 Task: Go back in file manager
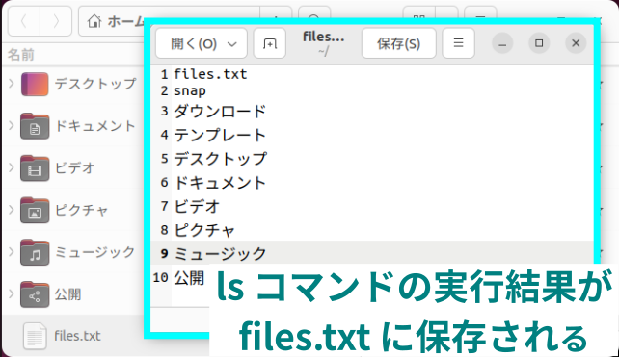pos(24,21)
